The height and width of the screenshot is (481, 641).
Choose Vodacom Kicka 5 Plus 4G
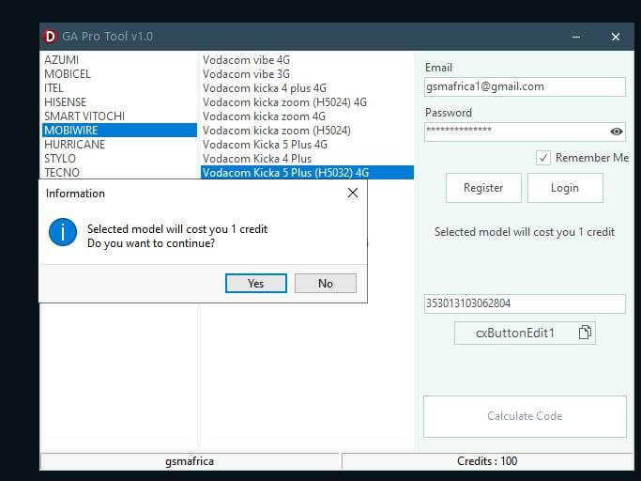[x=307, y=145]
